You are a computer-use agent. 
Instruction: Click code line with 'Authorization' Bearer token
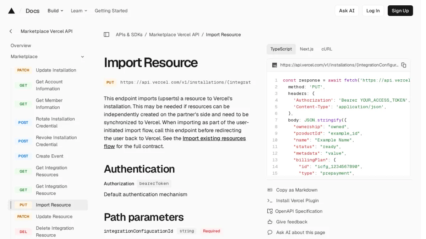(351, 100)
